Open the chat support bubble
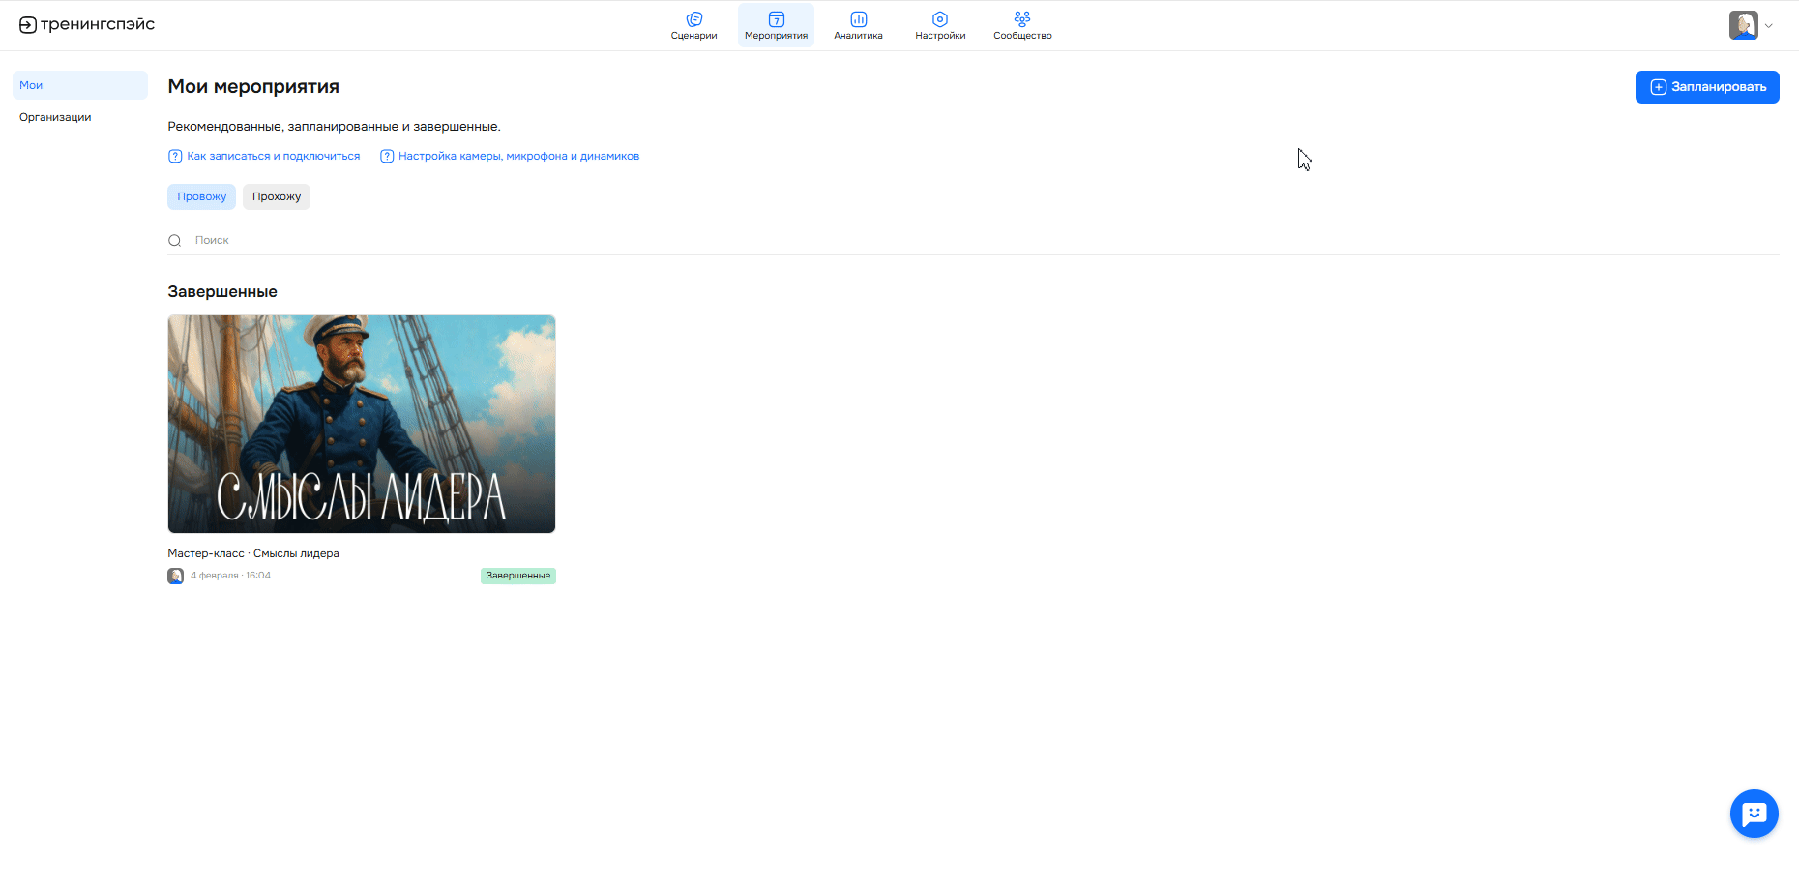1799x890 pixels. pos(1754,814)
